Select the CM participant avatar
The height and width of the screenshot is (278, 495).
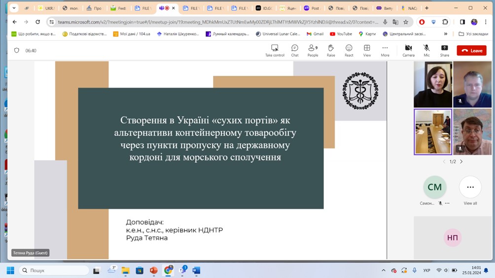click(x=434, y=187)
